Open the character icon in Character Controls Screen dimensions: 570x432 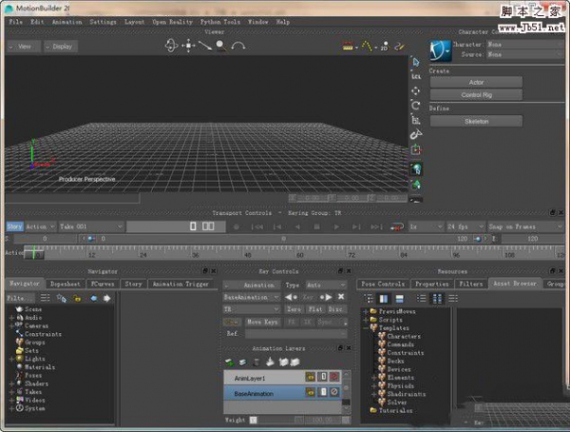point(441,50)
